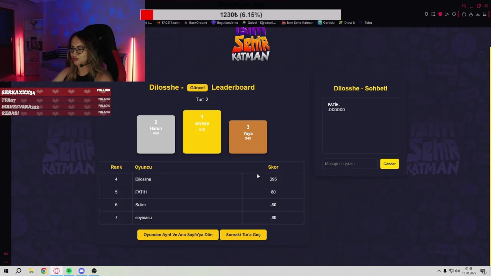The width and height of the screenshot is (491, 276).
Task: Click the send/flow arrow icon in toolbar
Action: pos(447,14)
